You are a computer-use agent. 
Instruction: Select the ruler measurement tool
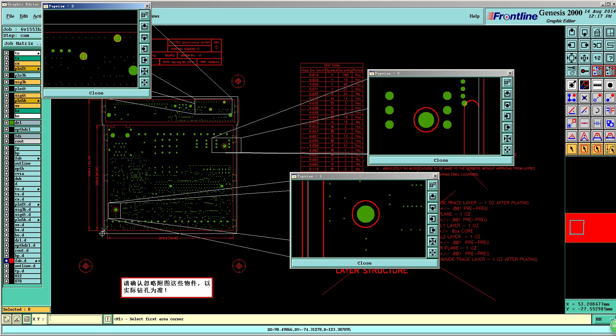597,85
